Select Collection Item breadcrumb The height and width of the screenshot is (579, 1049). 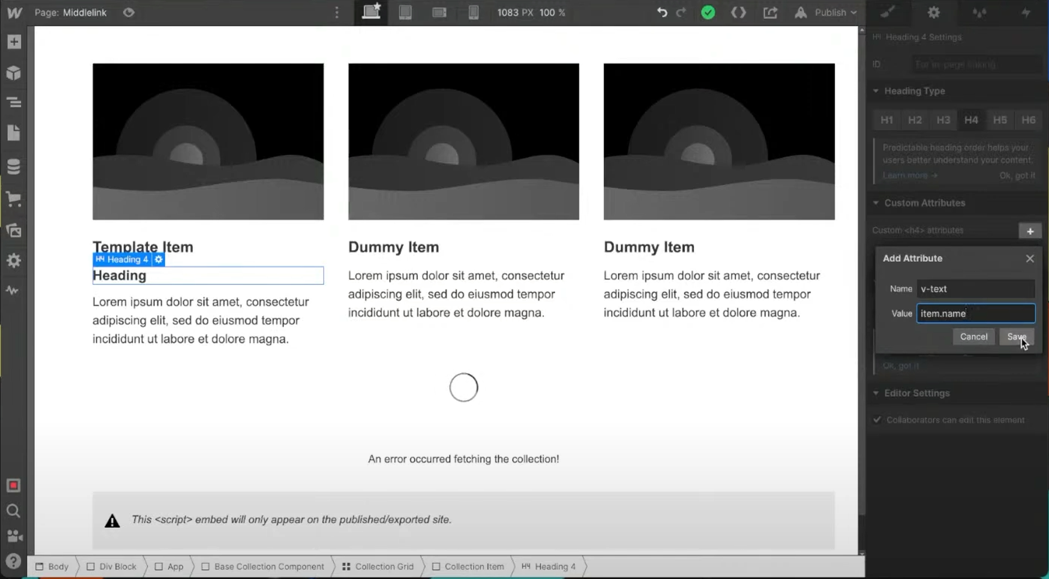(468, 567)
